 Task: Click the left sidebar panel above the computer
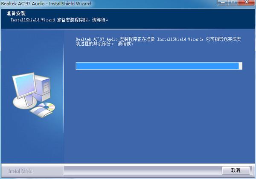click(x=32, y=51)
